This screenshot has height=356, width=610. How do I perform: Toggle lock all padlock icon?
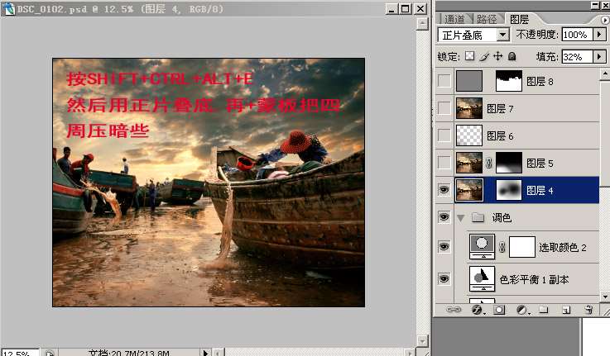512,57
